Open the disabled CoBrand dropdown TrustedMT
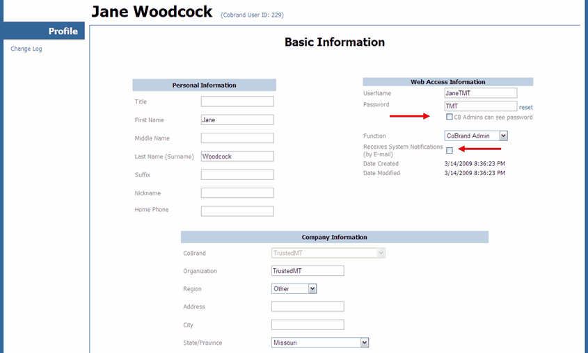588x353 pixels. click(328, 253)
